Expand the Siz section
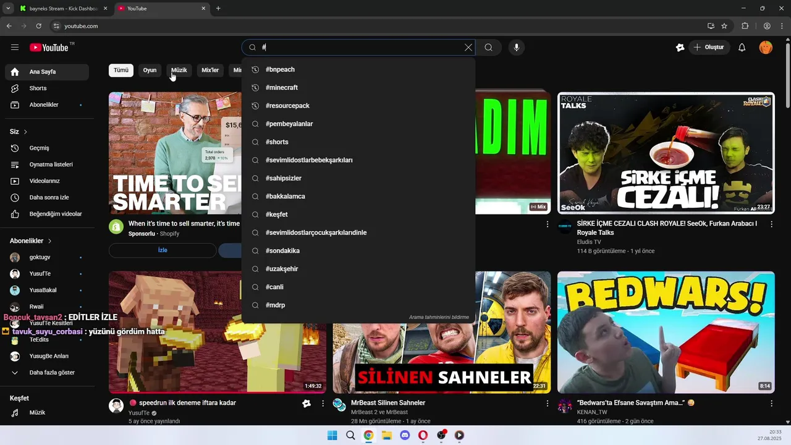Image resolution: width=791 pixels, height=445 pixels. (19, 132)
